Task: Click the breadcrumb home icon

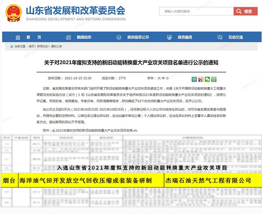Action: [12, 46]
